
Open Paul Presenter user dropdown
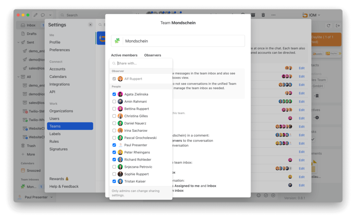point(36,197)
